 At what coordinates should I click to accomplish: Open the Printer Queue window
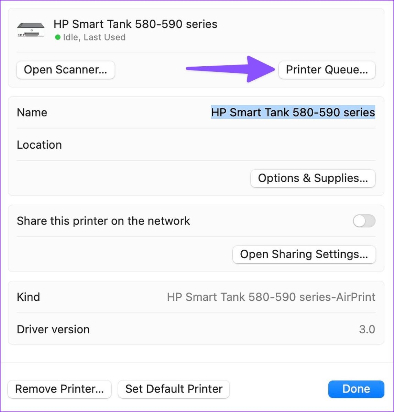[x=327, y=70]
